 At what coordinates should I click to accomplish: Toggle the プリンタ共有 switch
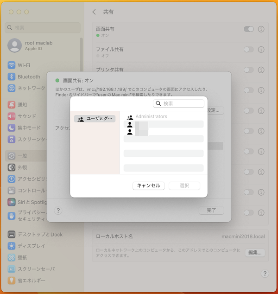(x=249, y=70)
